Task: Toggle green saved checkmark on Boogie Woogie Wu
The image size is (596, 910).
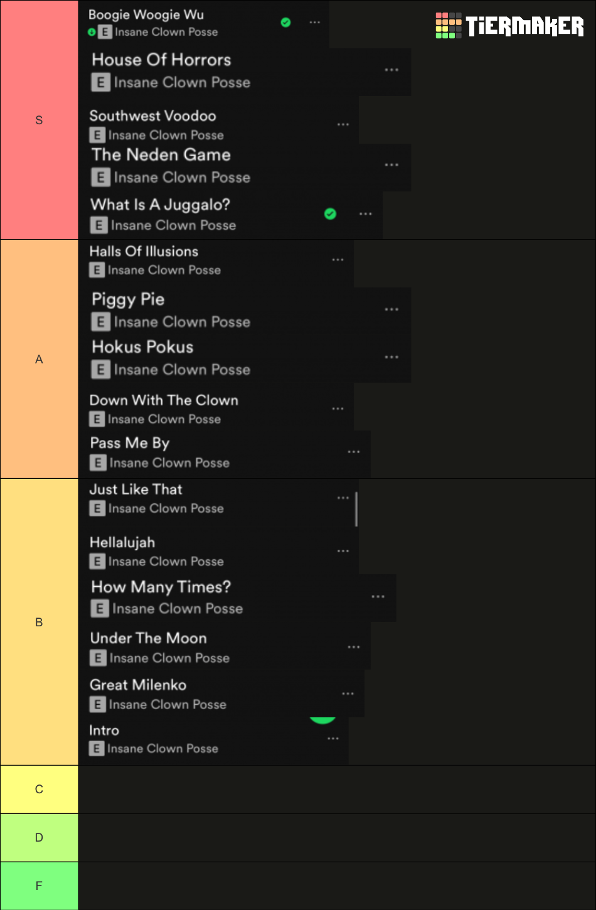Action: pos(285,23)
